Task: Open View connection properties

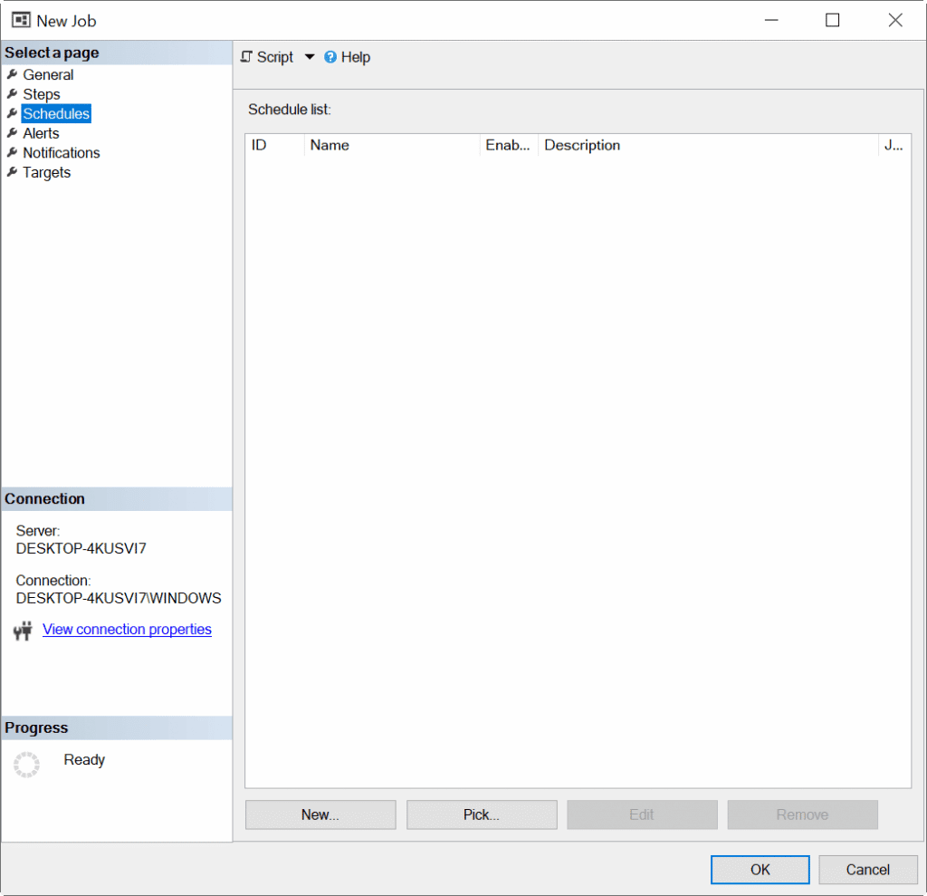Action: click(x=127, y=629)
